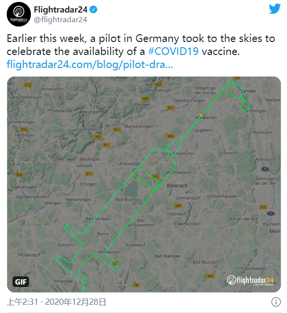Screen dimensions: 287x313
Task: Click the 30 road marker at the map's bottom
Action: (x=137, y=285)
